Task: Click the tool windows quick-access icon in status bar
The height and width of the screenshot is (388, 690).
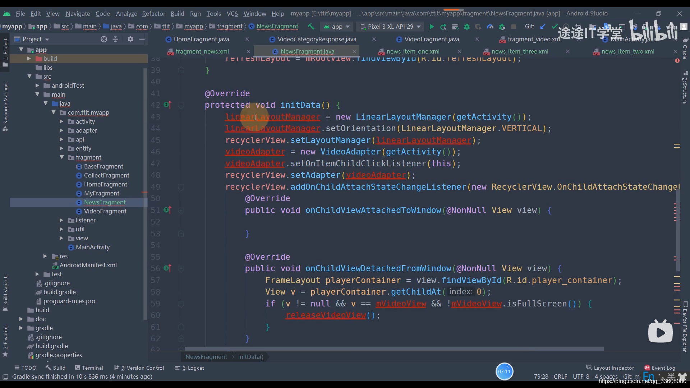Action: tap(5, 377)
